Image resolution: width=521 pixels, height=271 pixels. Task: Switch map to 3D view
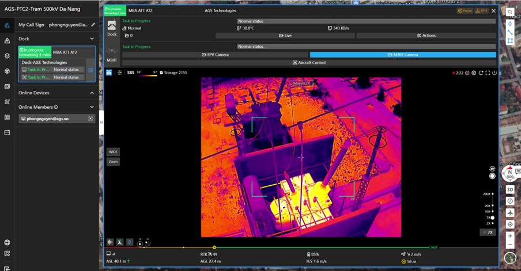pyautogui.click(x=510, y=189)
